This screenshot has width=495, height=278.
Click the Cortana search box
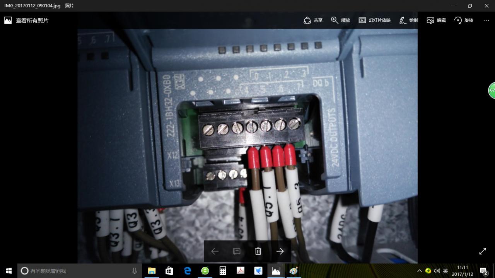click(77, 271)
